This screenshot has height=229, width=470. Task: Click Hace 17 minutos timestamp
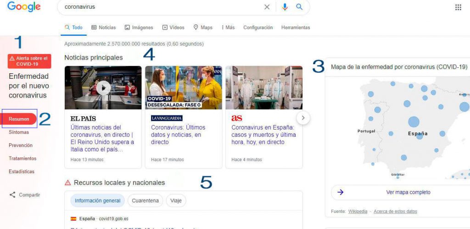168,160
